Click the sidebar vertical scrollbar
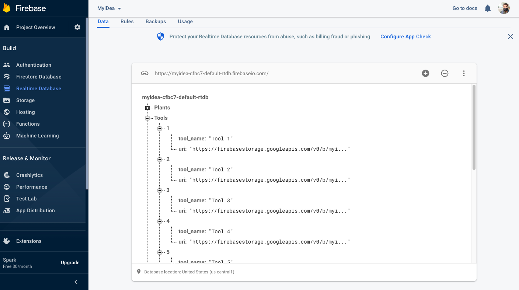Image resolution: width=519 pixels, height=290 pixels. [x=87, y=103]
